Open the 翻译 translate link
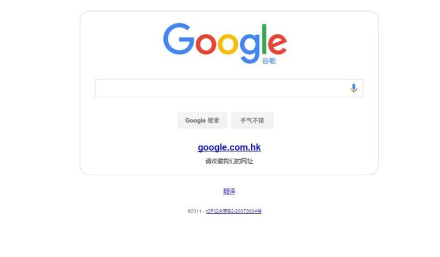Image resolution: width=440 pixels, height=257 pixels. coord(229,191)
